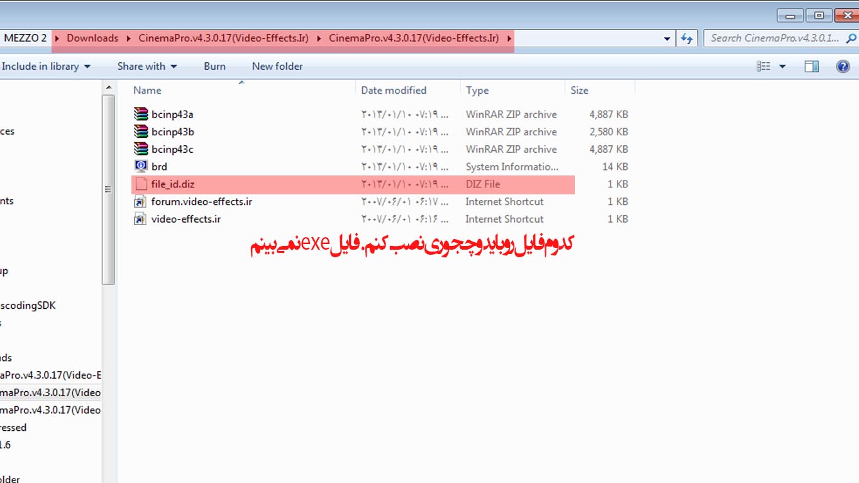Open the Include in library menu

pyautogui.click(x=46, y=66)
